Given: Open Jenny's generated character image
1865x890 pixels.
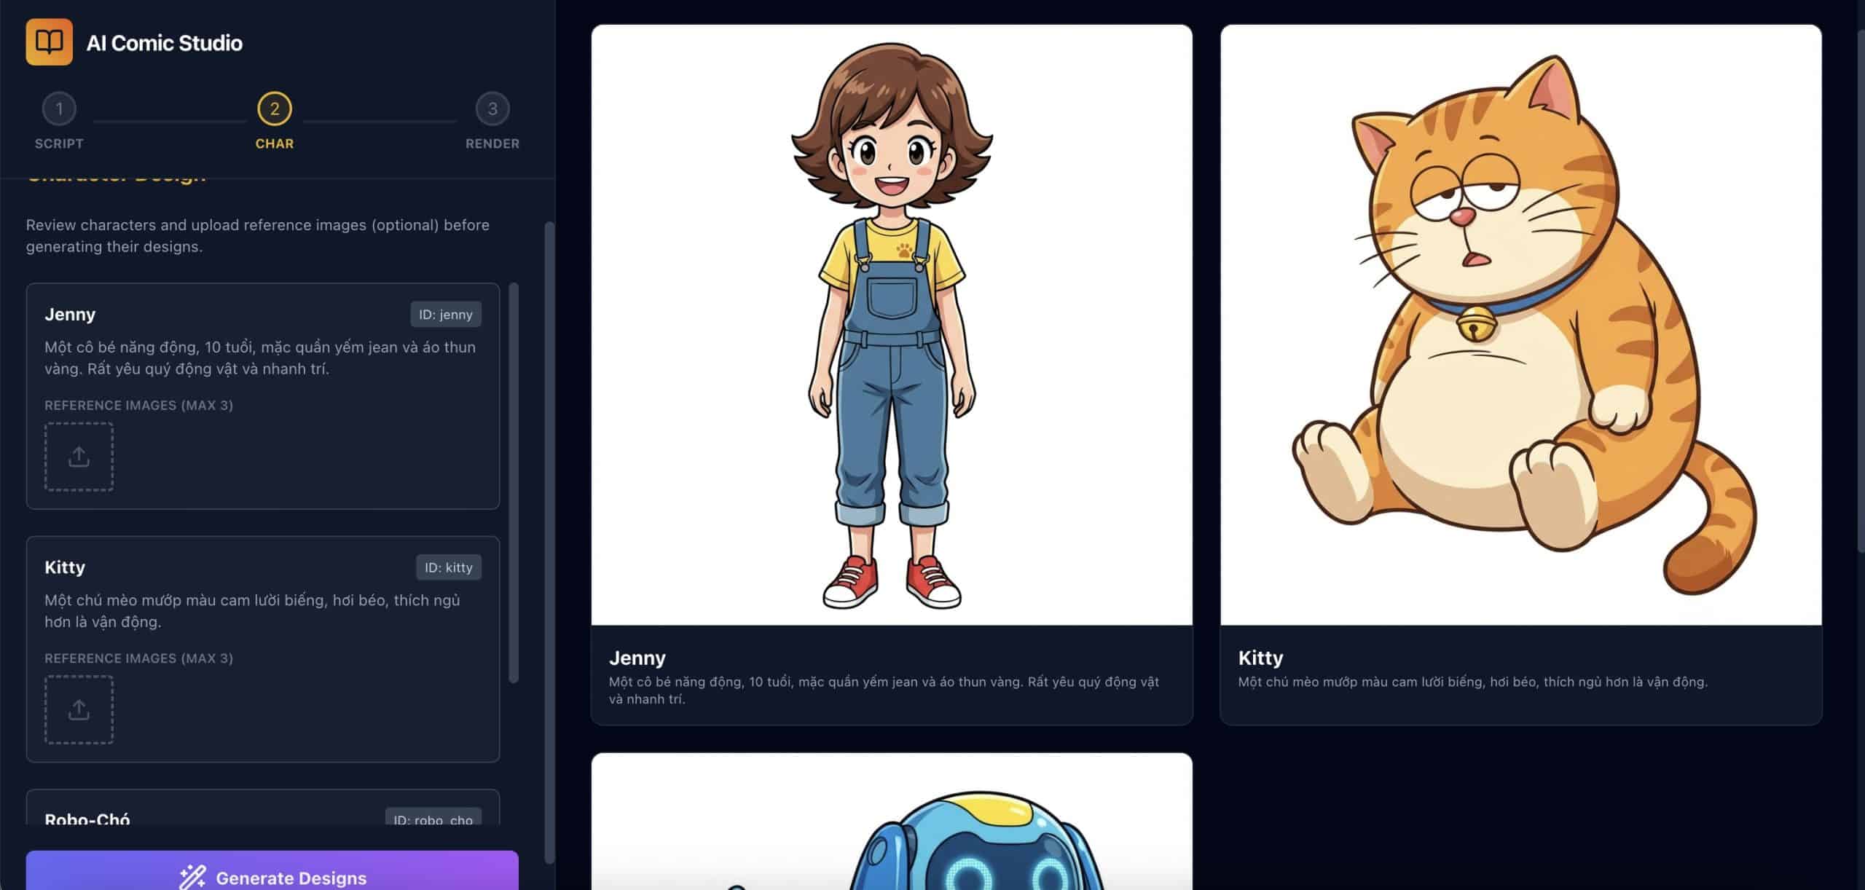Looking at the screenshot, I should [x=892, y=325].
